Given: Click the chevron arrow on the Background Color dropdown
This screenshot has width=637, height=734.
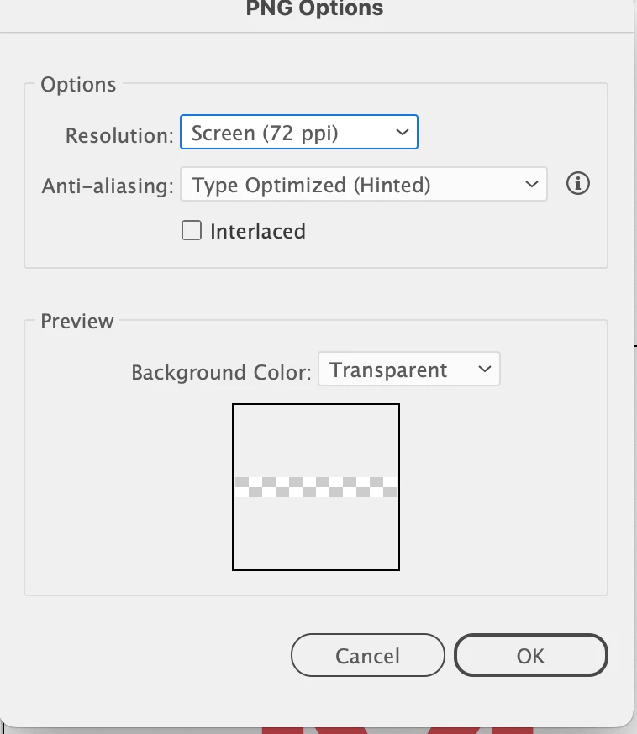Looking at the screenshot, I should click(483, 370).
